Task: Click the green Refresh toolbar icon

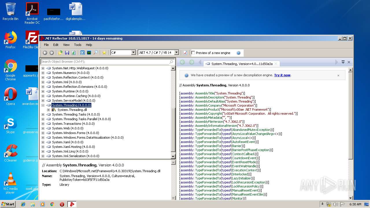Action: click(73, 53)
